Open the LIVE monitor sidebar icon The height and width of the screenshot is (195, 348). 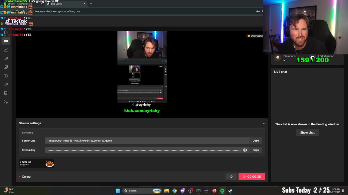pos(6,58)
